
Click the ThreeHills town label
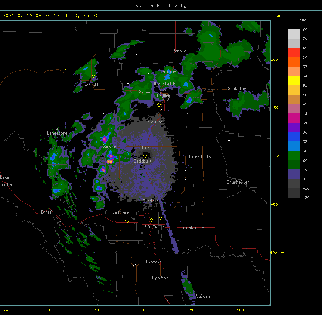pyautogui.click(x=199, y=156)
